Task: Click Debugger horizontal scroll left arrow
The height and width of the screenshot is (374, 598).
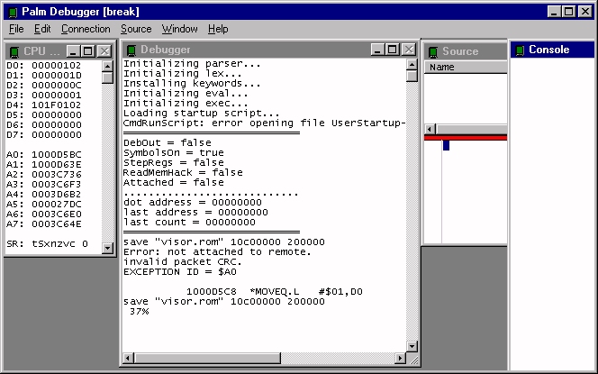Action: pyautogui.click(x=128, y=358)
